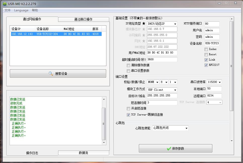
Task: Enable the 清除缓存数据 checkbox
Action: pos(129,65)
